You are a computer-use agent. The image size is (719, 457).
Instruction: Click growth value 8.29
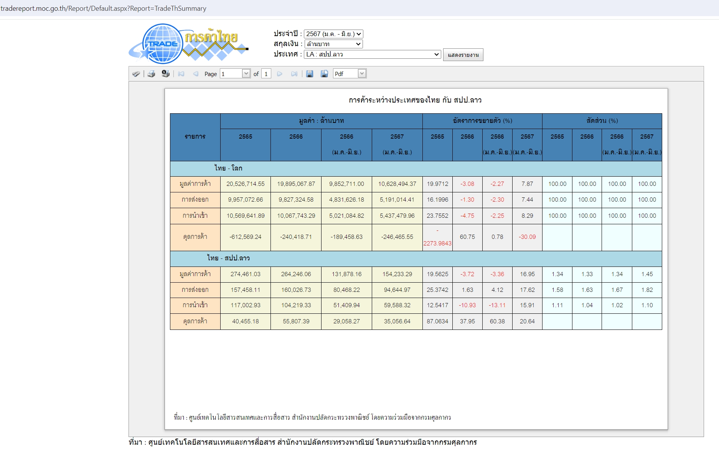coord(527,216)
